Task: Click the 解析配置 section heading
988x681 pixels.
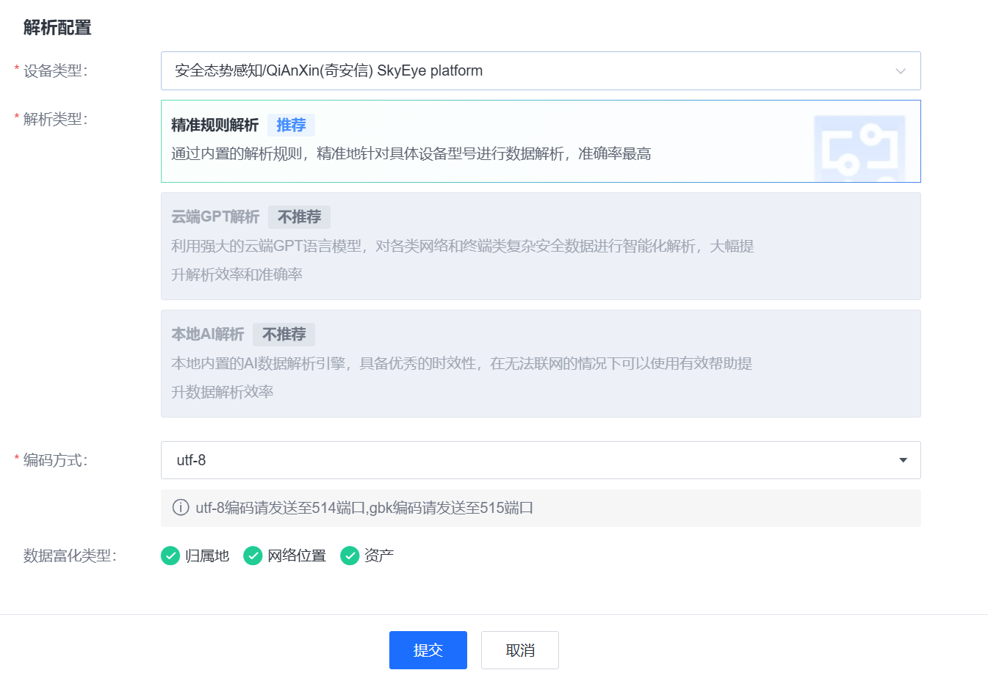Action: click(57, 28)
